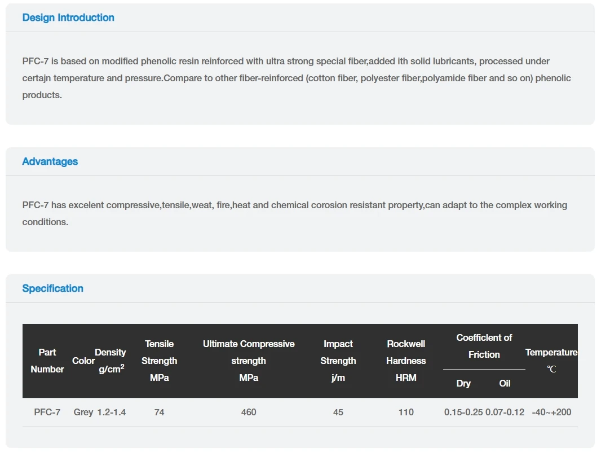The width and height of the screenshot is (601, 452).
Task: Select the Tensile Strength MPa header
Action: coord(159,361)
